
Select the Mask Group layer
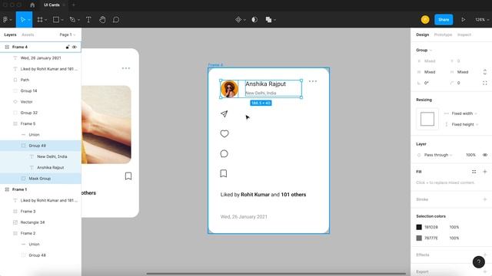(x=41, y=179)
